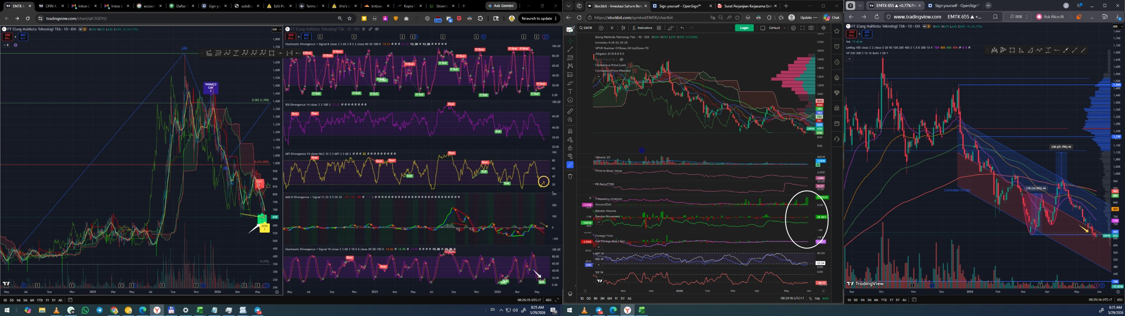Image resolution: width=1125 pixels, height=316 pixels.
Task: Open candlestick chart type selector
Action: coord(623,28)
